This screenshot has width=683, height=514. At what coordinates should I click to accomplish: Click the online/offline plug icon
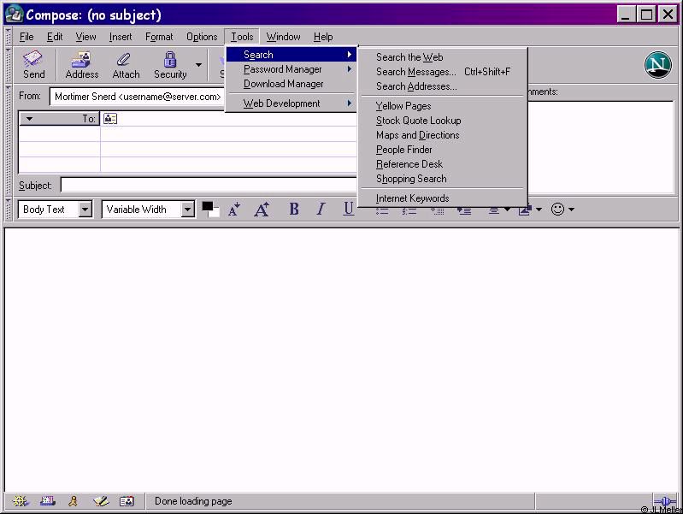tap(665, 501)
